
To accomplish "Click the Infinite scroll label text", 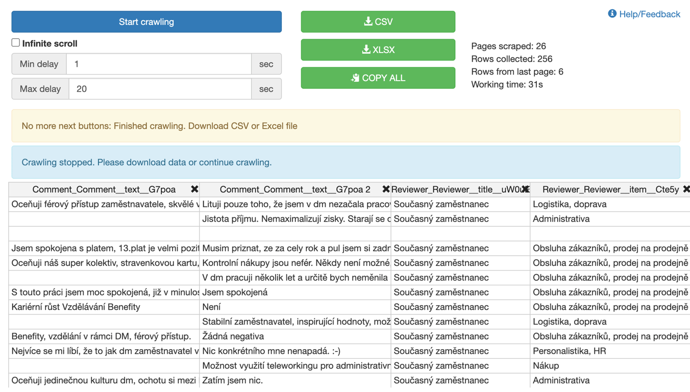I will tap(50, 43).
